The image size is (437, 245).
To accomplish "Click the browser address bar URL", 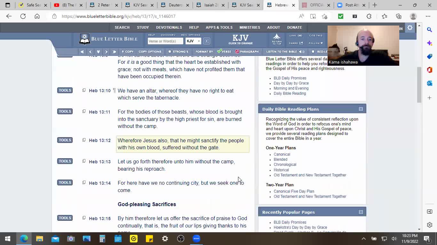I will 119,16.
